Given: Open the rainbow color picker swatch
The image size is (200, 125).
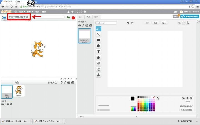Looking at the screenshot, I should pyautogui.click(x=134, y=109).
